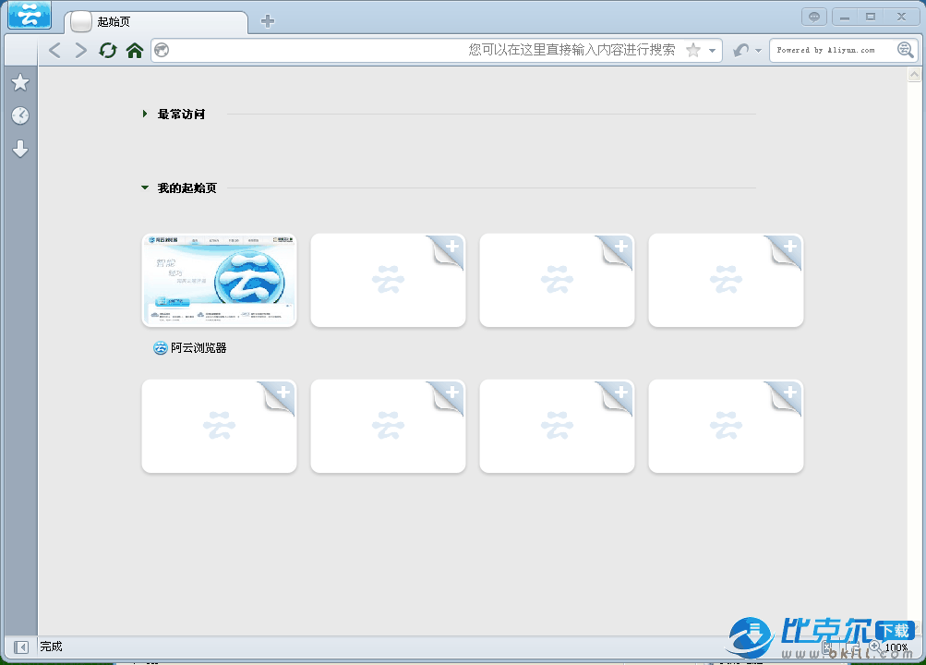Open the Favorites sidebar star panel
The image size is (926, 665).
point(19,83)
